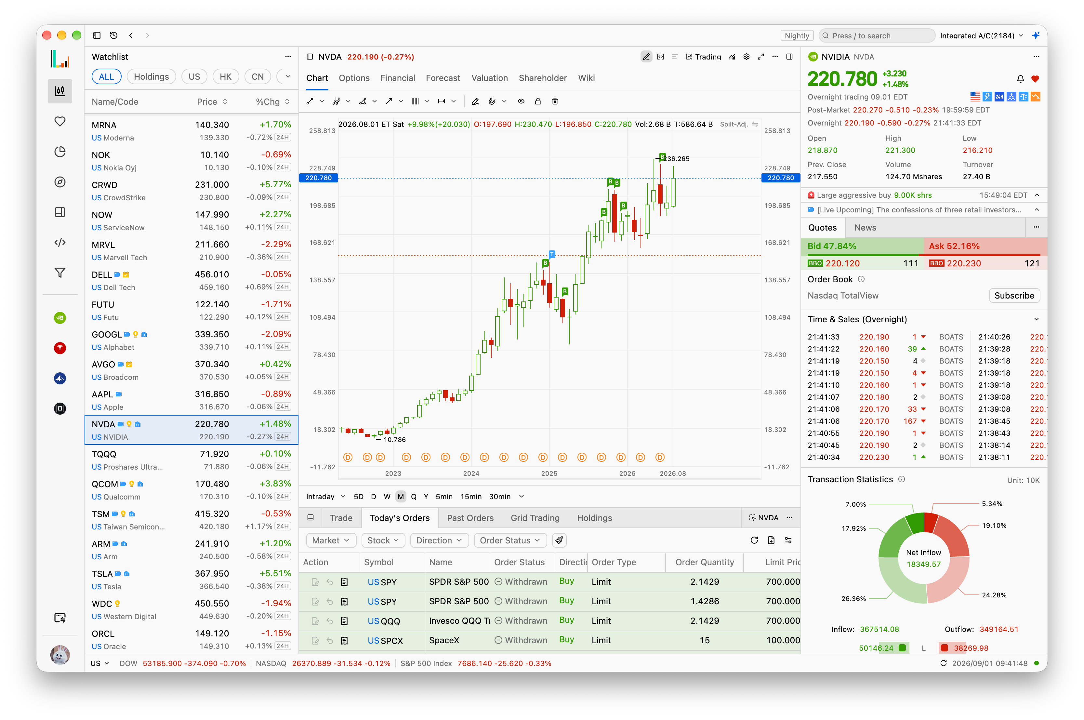This screenshot has width=1084, height=720.
Task: Switch to the News tab
Action: tap(865, 228)
